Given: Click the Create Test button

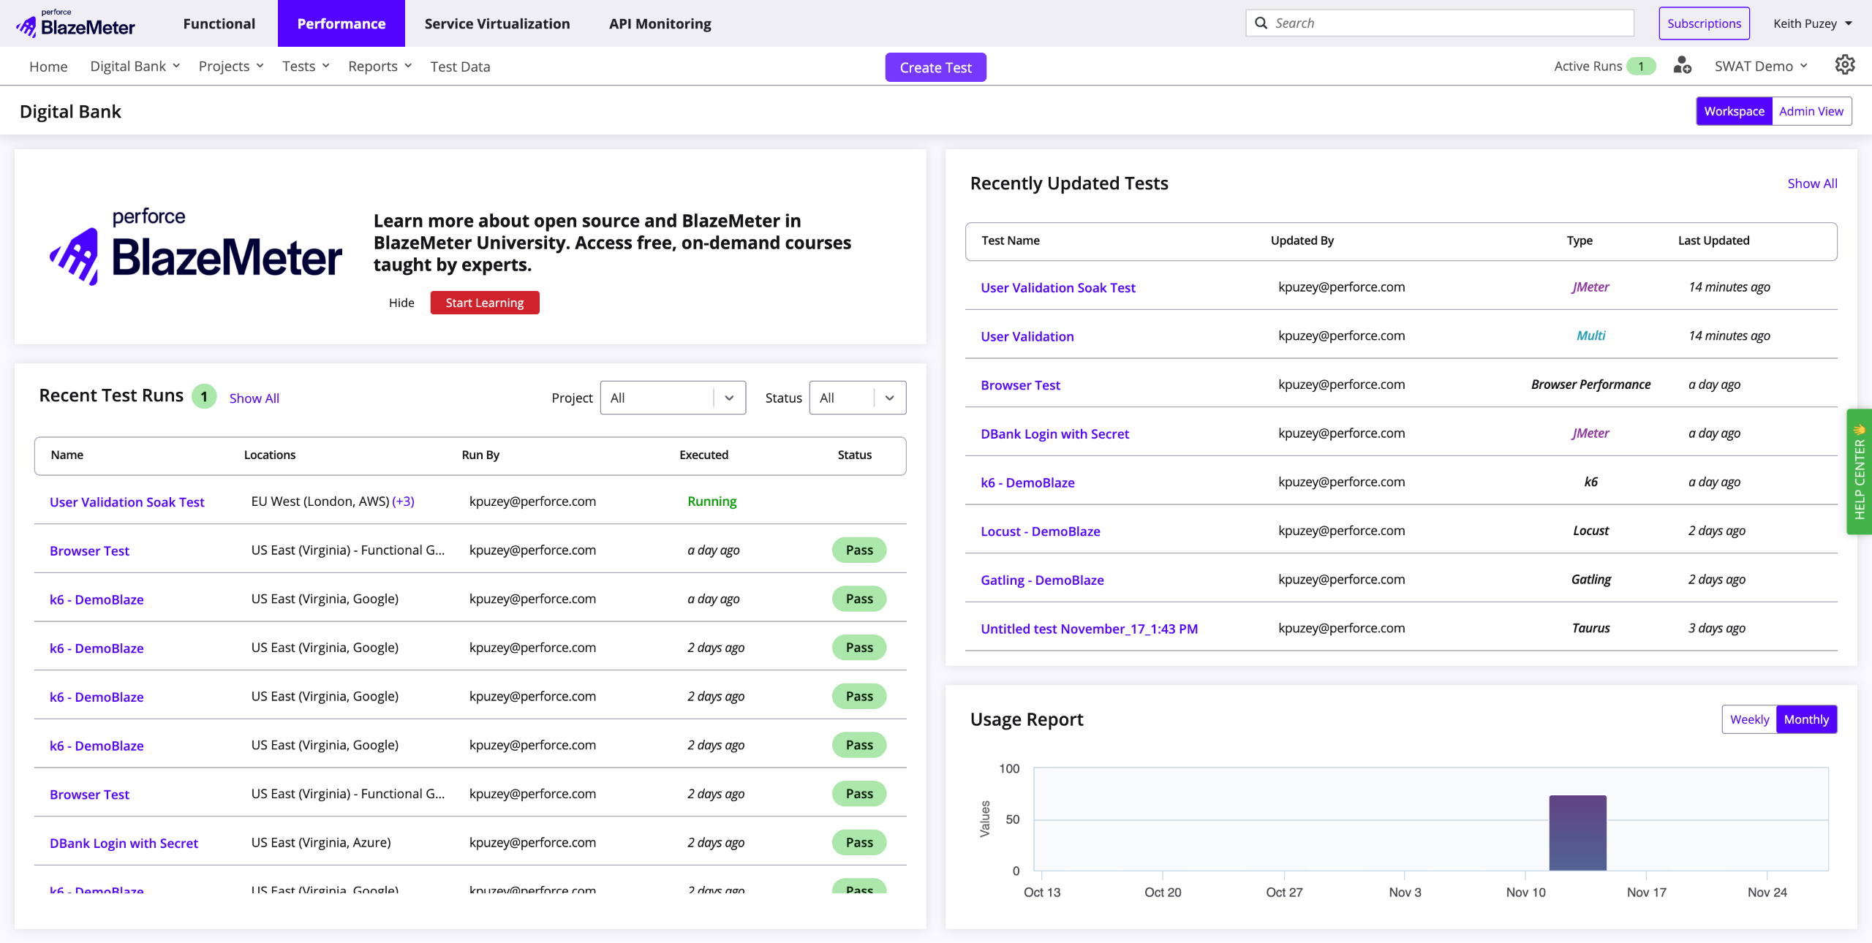Looking at the screenshot, I should point(935,67).
